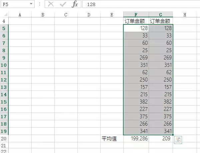The width and height of the screenshot is (200, 153).
Task: Select column H header
Action: click(x=185, y=15)
